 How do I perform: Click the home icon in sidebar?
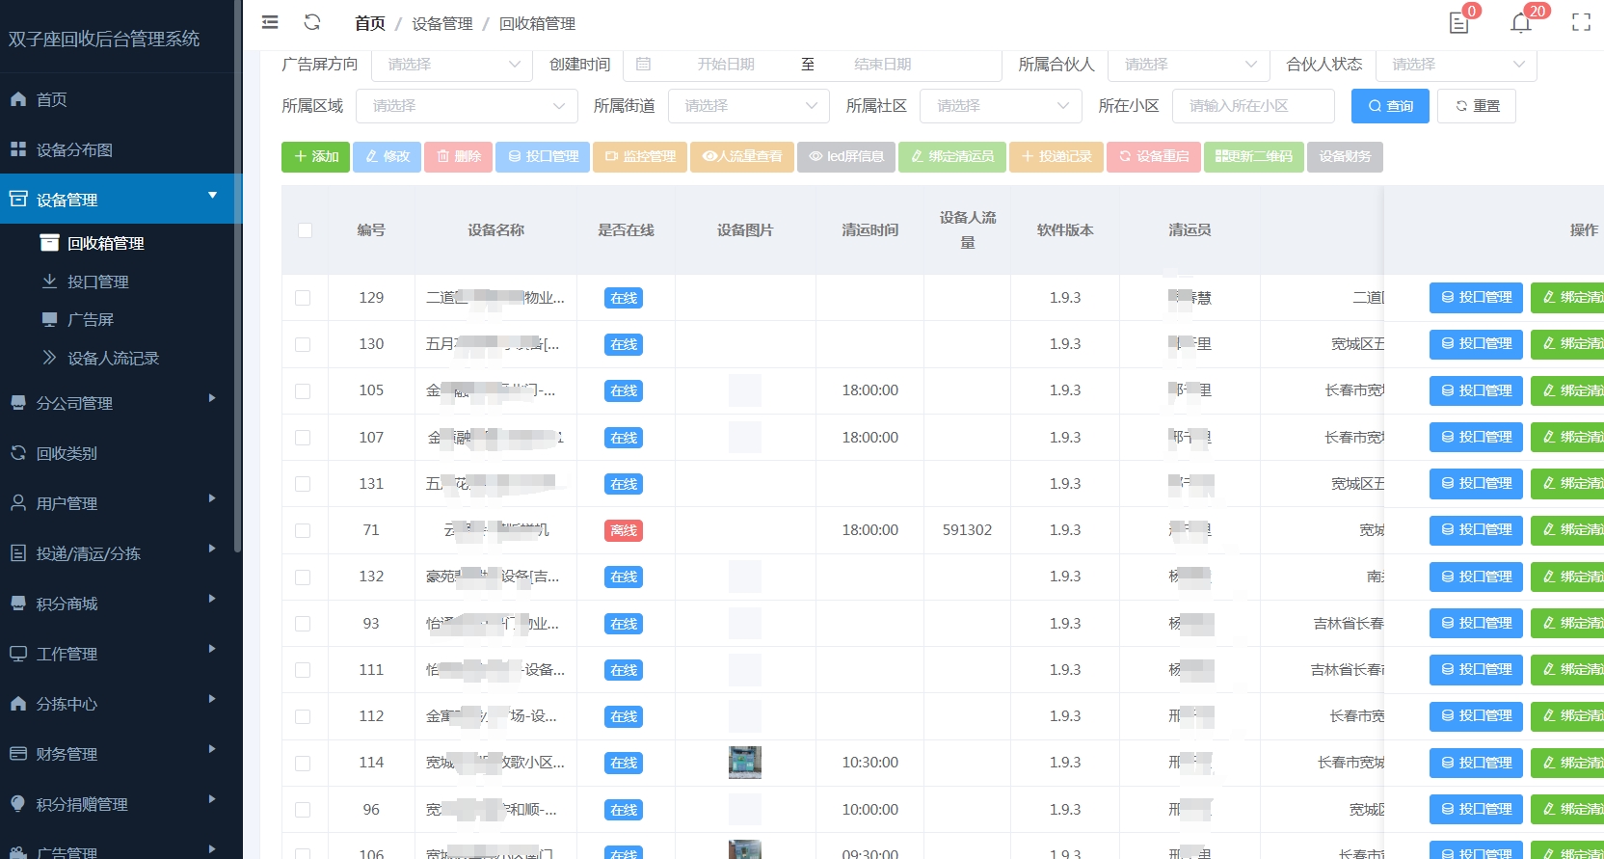coord(18,99)
